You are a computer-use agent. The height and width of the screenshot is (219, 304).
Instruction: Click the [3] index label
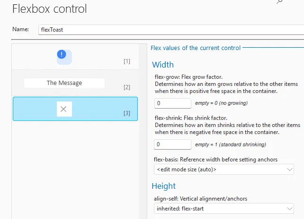tap(126, 113)
